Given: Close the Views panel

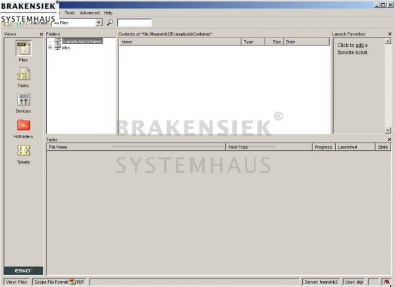Looking at the screenshot, I should pyautogui.click(x=41, y=34).
